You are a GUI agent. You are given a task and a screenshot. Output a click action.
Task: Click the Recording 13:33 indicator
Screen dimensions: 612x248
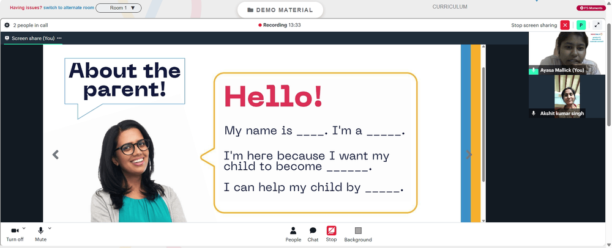(280, 25)
